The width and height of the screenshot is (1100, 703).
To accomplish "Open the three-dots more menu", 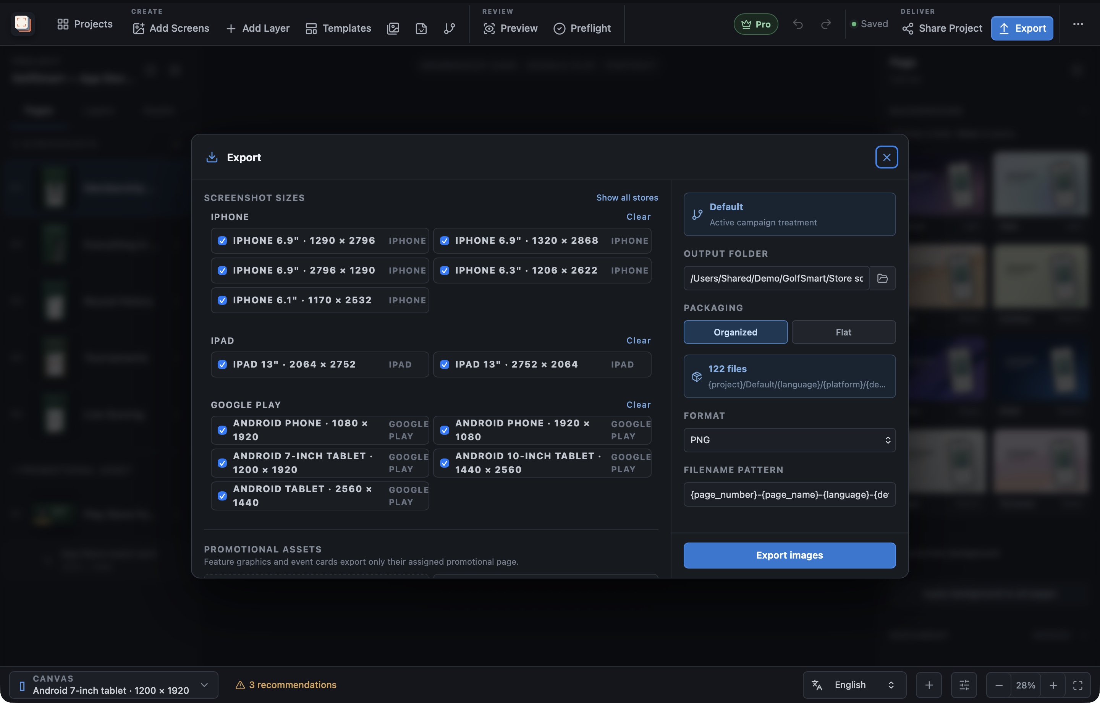I will coord(1077,24).
